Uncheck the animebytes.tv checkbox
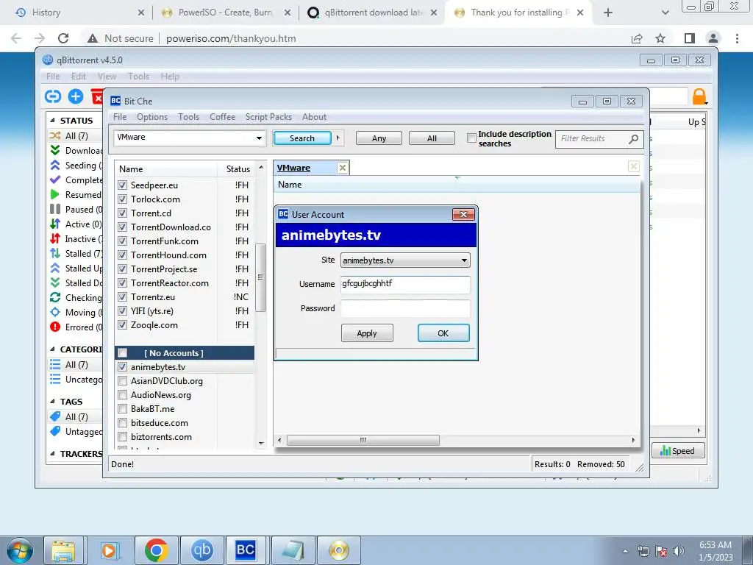 tap(123, 367)
